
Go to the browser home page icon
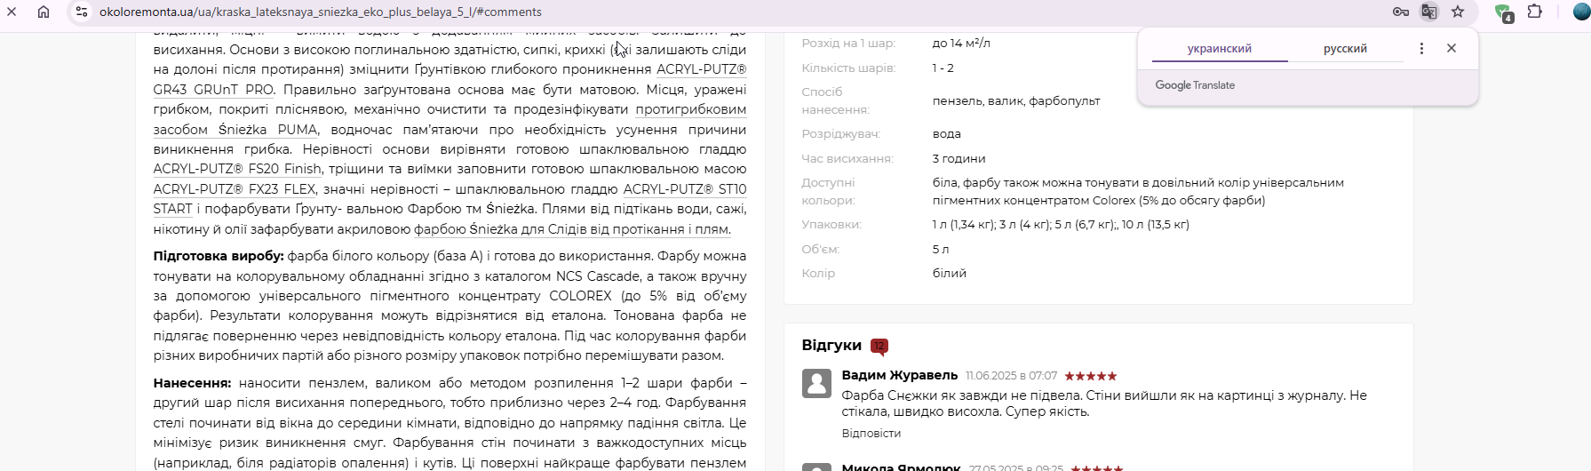pos(44,12)
